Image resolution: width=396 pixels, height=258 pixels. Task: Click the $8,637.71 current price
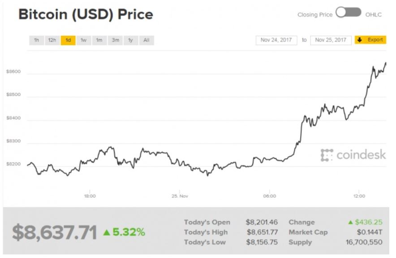coord(54,233)
